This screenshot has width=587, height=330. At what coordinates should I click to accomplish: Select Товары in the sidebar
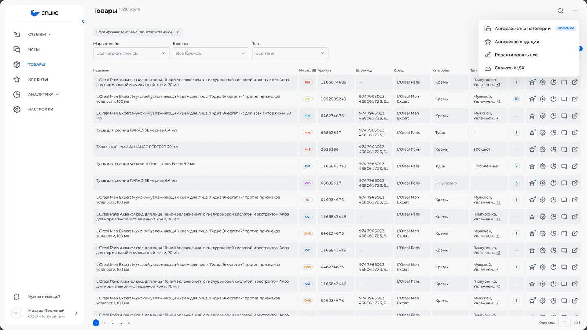click(x=37, y=64)
